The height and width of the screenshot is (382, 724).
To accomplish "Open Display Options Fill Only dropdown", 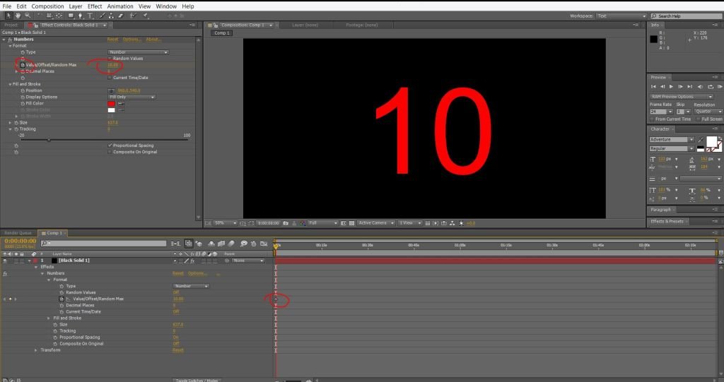I will coord(132,97).
